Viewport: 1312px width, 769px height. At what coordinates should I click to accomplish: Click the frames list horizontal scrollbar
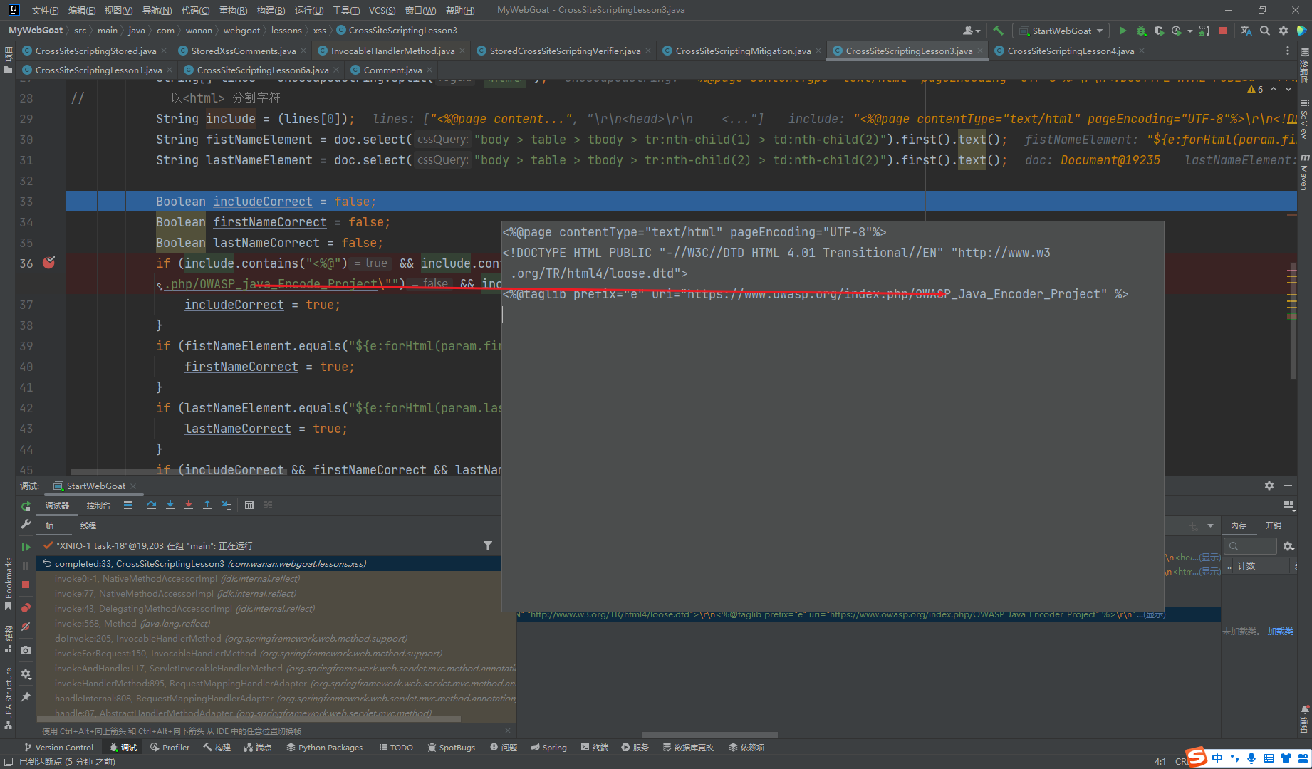[x=249, y=719]
